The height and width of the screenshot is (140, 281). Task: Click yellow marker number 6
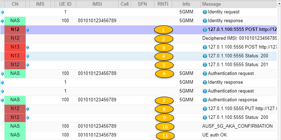[164, 73]
